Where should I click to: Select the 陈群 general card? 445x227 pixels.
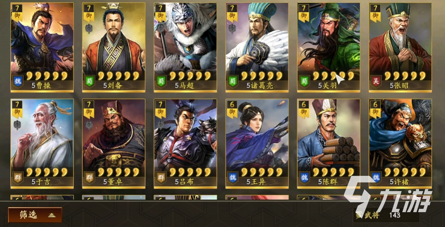[329, 144]
